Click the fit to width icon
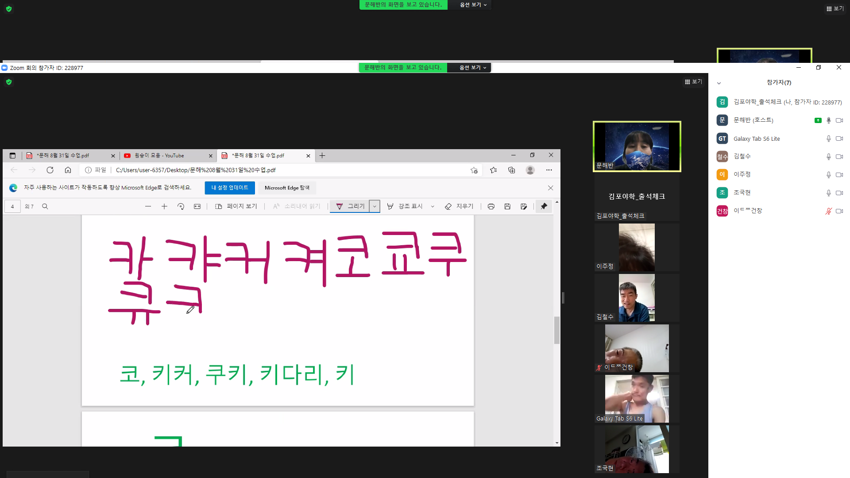Viewport: 850px width, 478px height. pyautogui.click(x=197, y=206)
